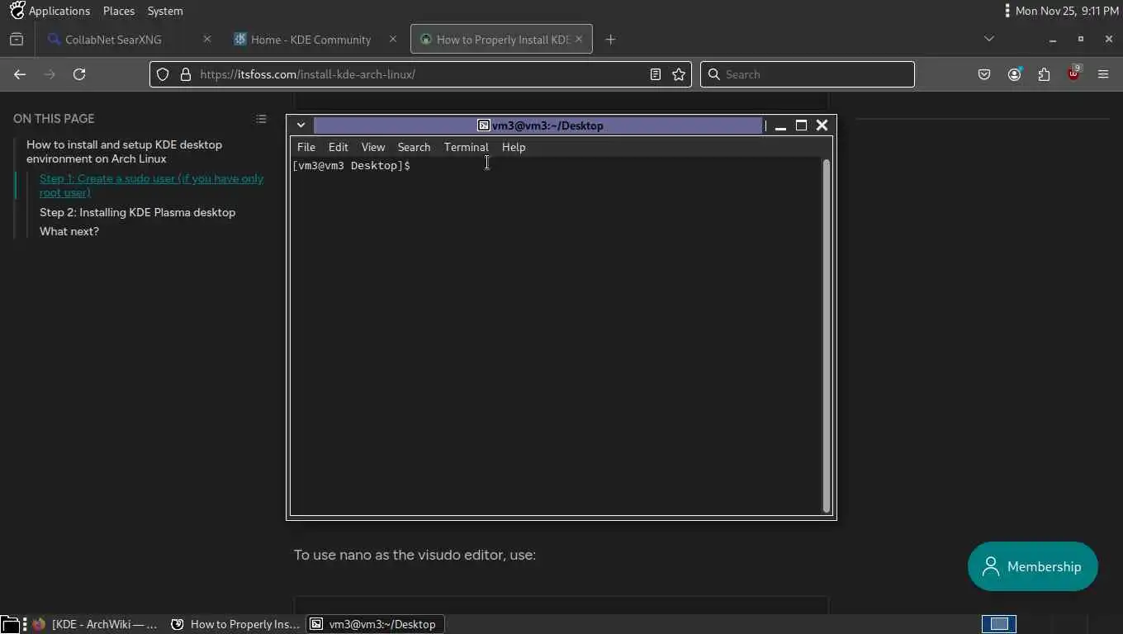Screen dimensions: 1123x634
Task: Show desktop icon in bottom panel
Action: coord(9,624)
